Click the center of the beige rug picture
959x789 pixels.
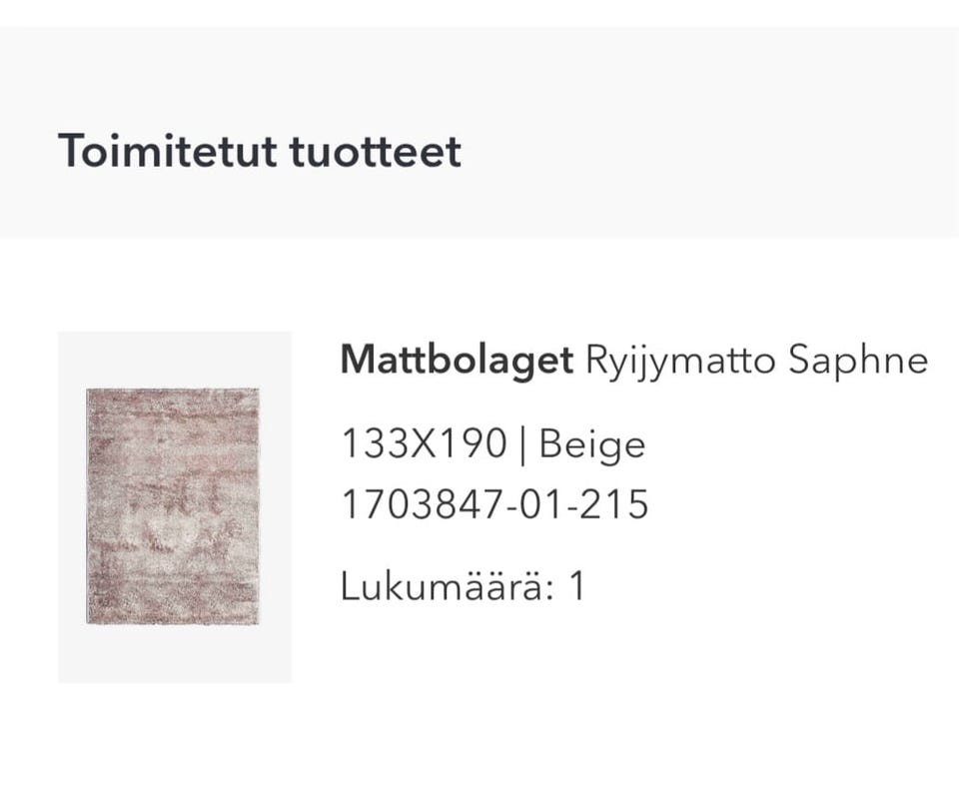(x=173, y=506)
